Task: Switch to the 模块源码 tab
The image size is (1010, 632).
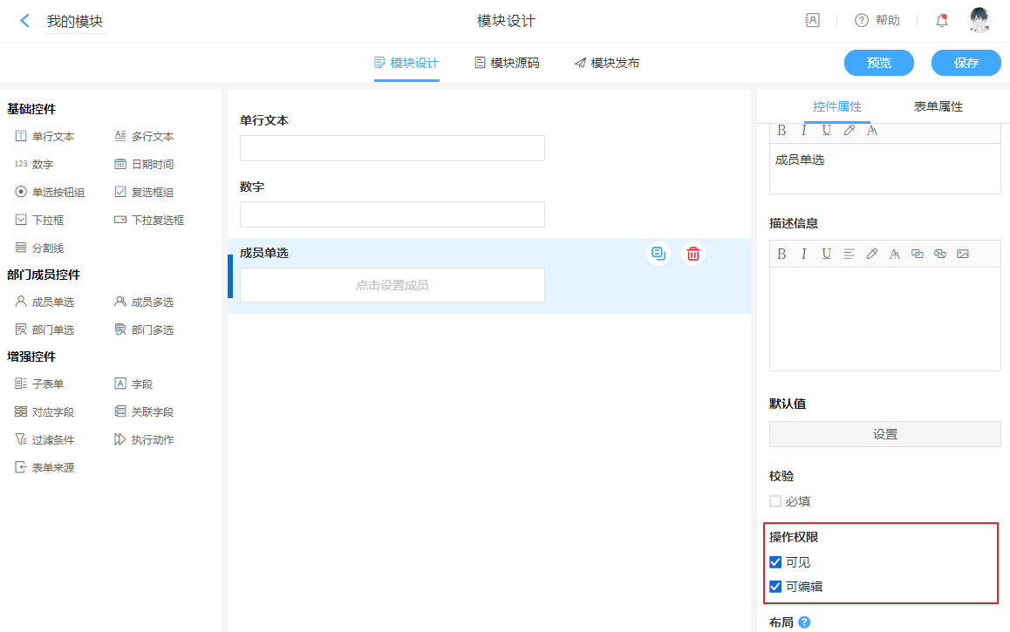Action: click(507, 63)
